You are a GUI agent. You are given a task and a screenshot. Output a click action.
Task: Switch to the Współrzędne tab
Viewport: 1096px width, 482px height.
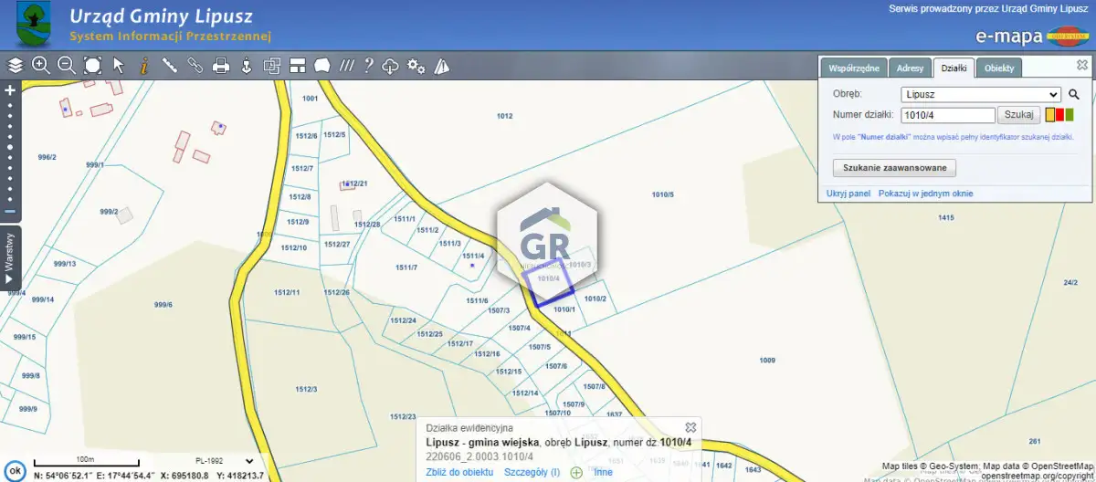(854, 68)
